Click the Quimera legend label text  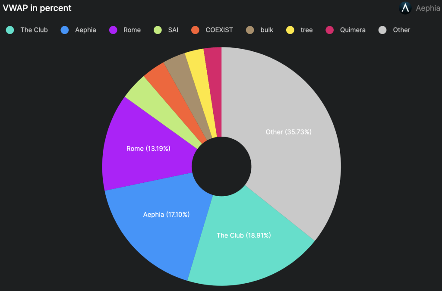[353, 30]
